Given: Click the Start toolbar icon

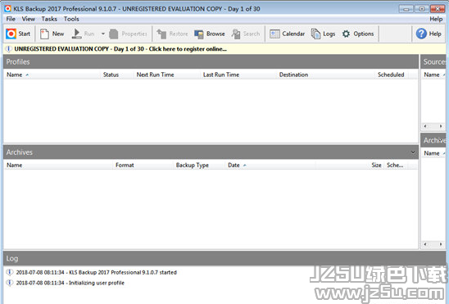Looking at the screenshot, I should [11, 34].
